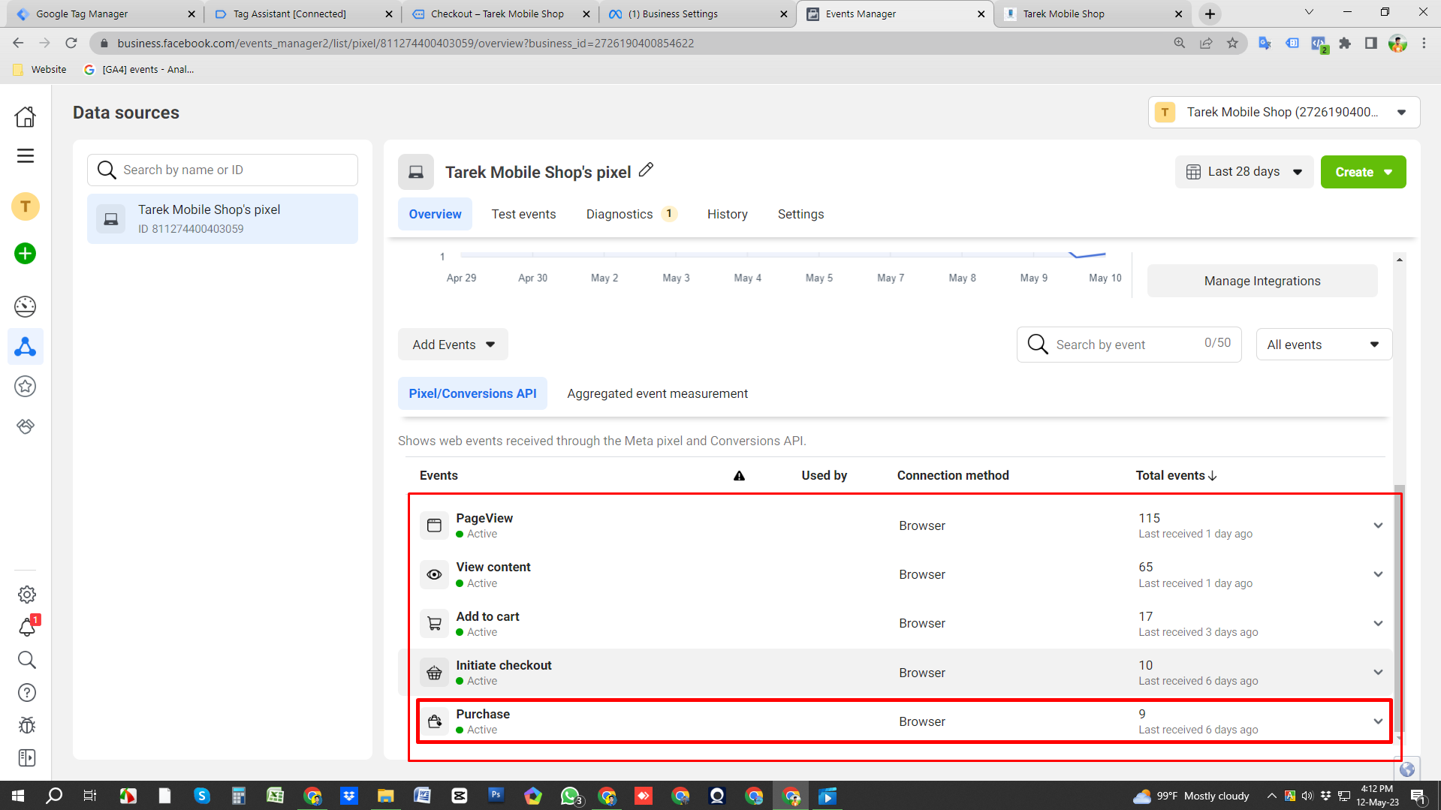Click the Manage Integrations button
This screenshot has width=1441, height=810.
1262,281
